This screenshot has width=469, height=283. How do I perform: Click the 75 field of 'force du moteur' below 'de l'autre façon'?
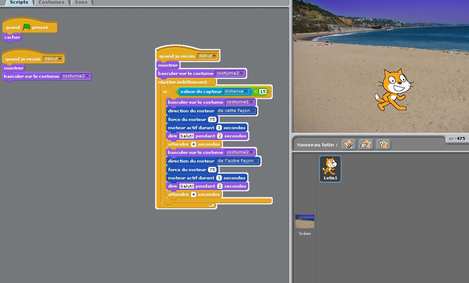point(212,169)
